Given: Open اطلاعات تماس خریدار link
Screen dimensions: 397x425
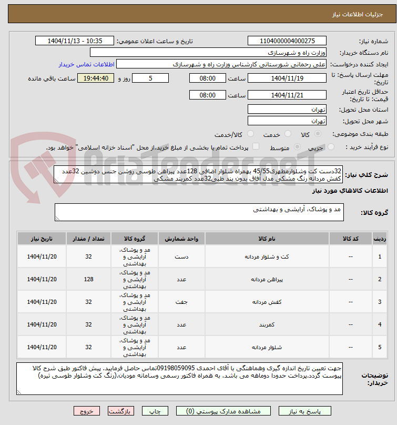Looking at the screenshot, I should tap(86, 64).
